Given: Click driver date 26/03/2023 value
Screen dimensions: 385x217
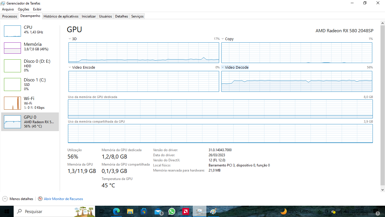Looking at the screenshot, I should pyautogui.click(x=217, y=155).
